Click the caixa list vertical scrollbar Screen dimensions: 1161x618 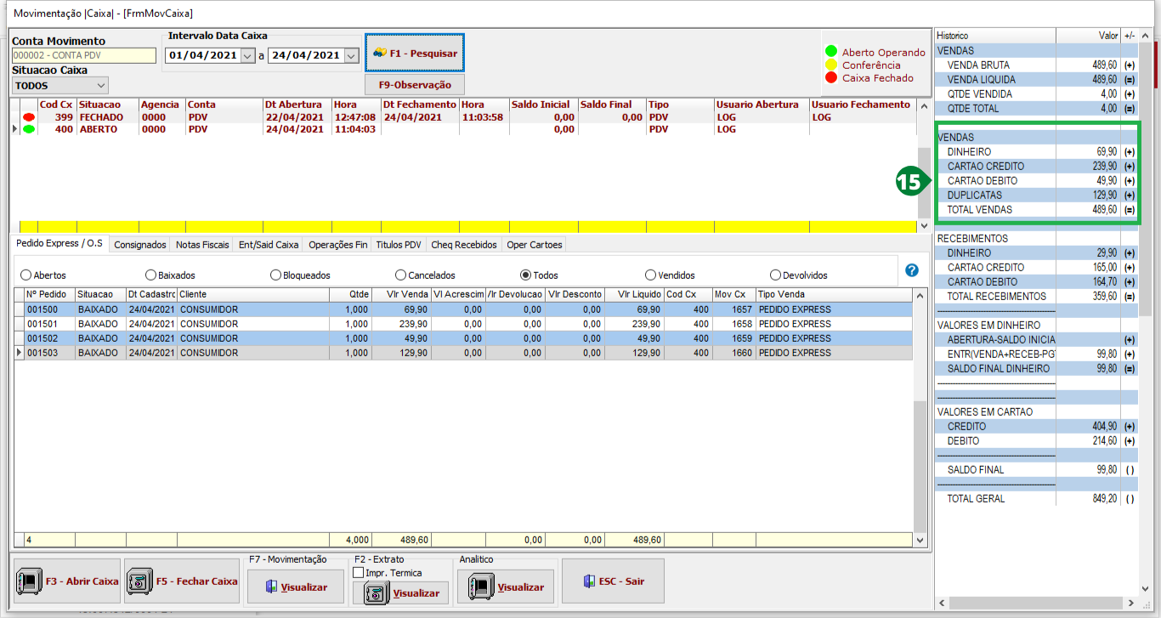(924, 166)
